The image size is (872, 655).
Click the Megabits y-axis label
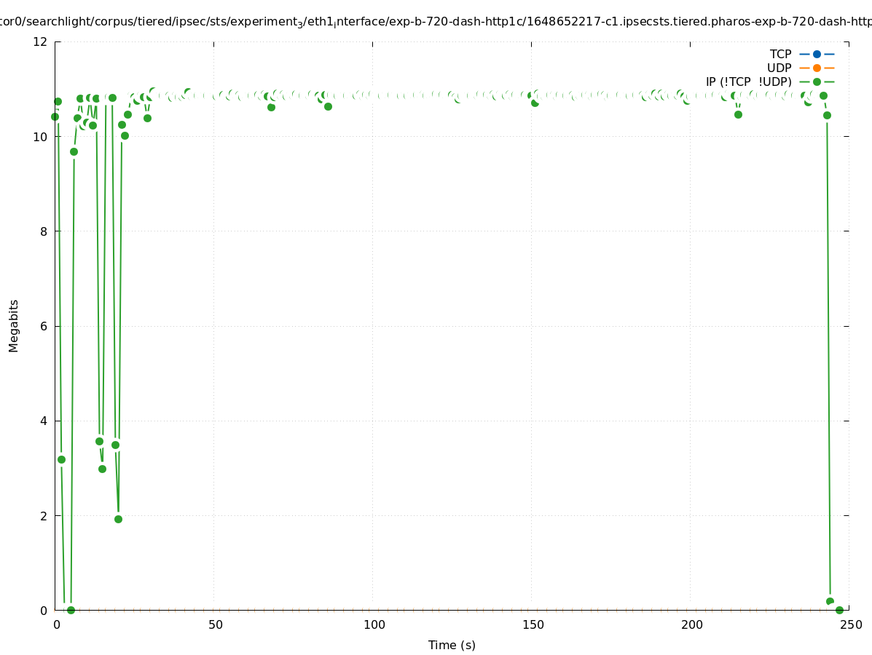click(x=14, y=325)
